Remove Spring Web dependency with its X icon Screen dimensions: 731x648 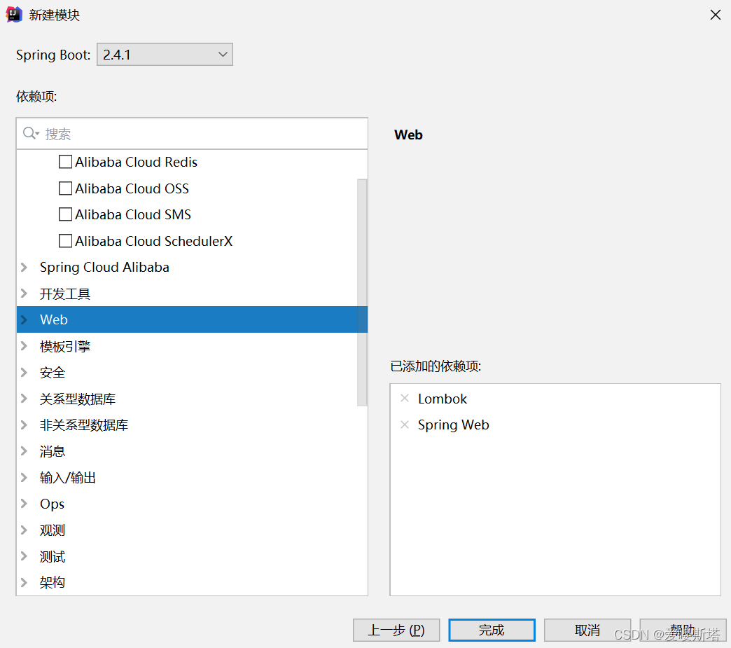point(405,425)
